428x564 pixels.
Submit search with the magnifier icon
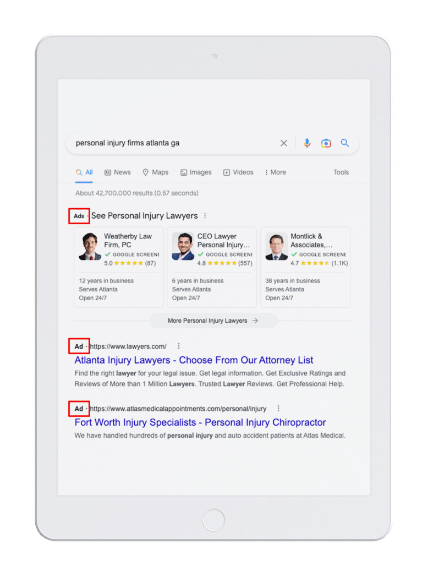tap(344, 143)
